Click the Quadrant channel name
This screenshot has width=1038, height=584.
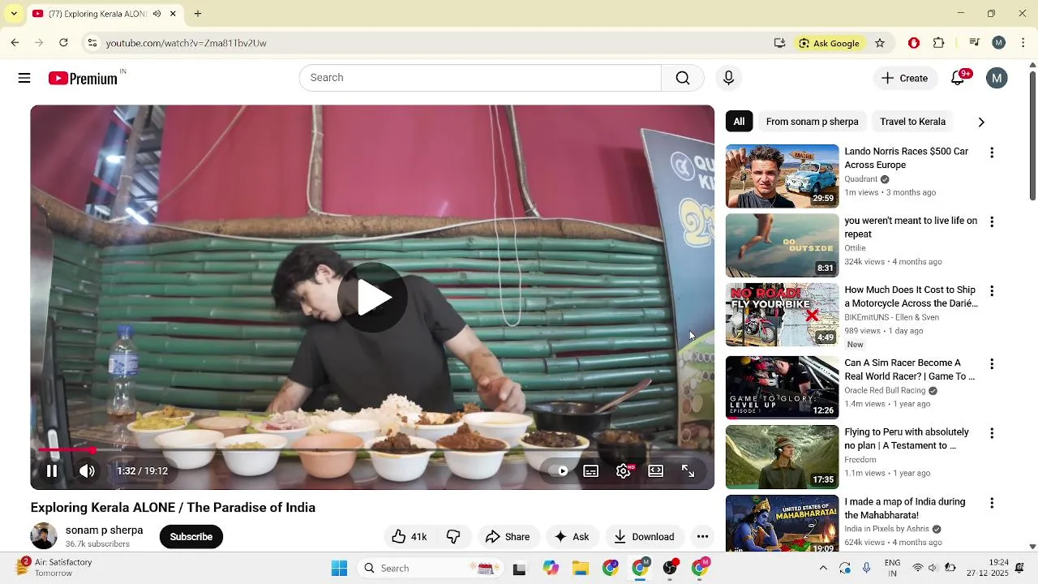point(860,179)
